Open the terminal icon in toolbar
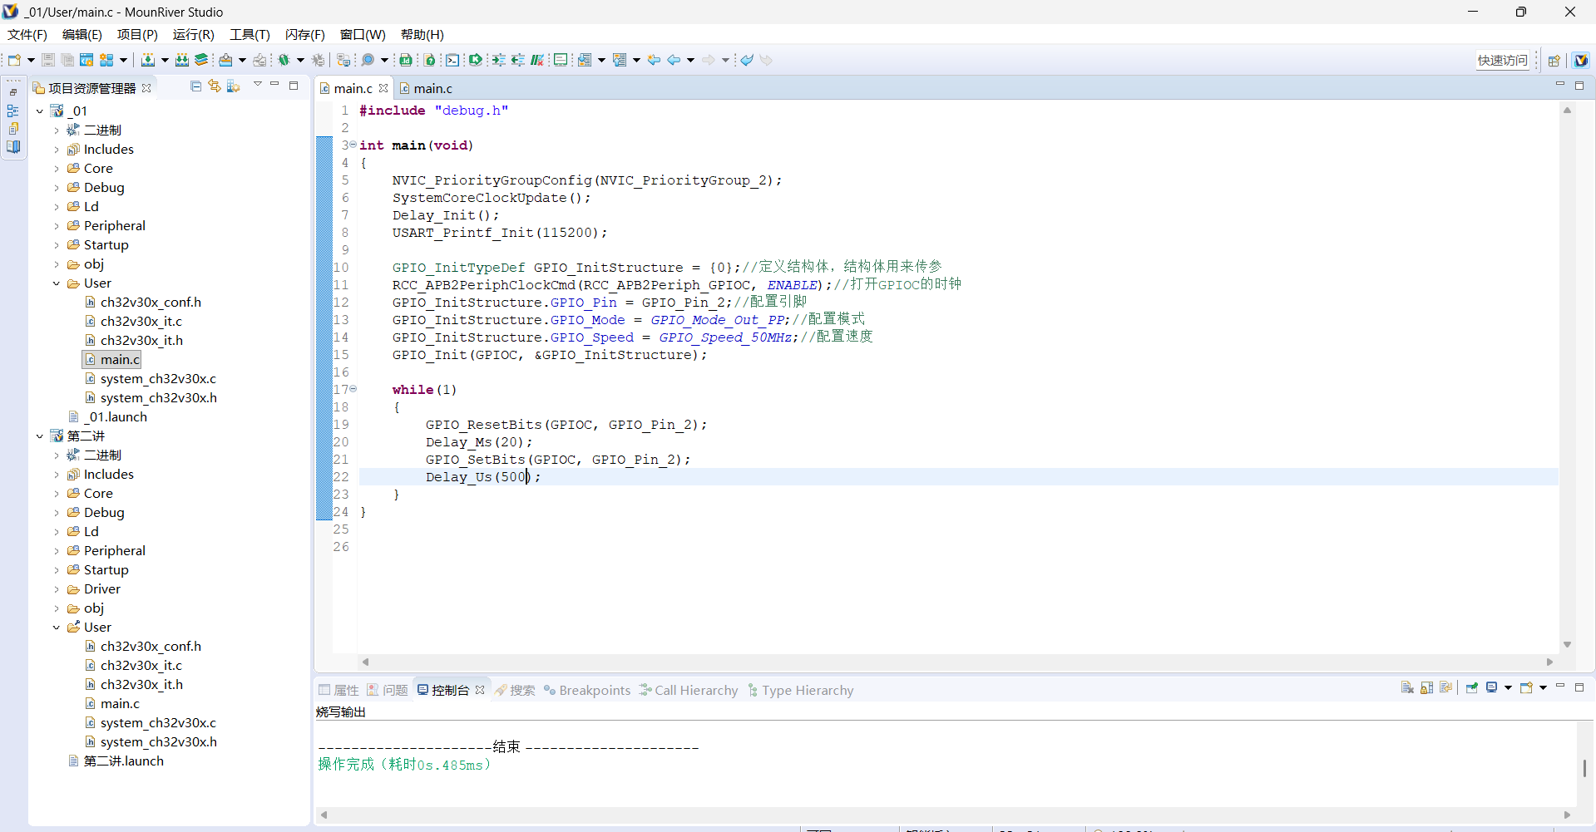 coord(452,60)
